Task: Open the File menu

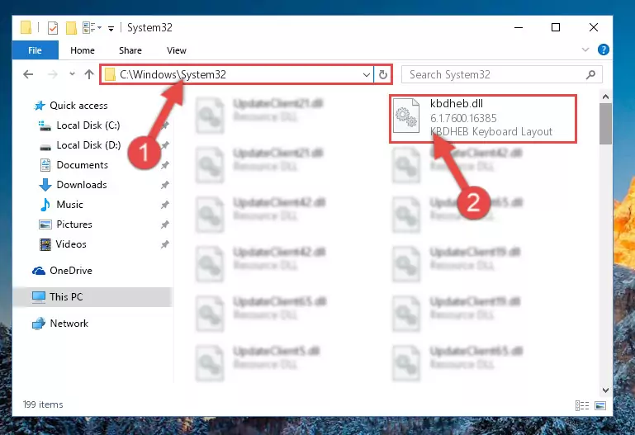Action: tap(35, 50)
